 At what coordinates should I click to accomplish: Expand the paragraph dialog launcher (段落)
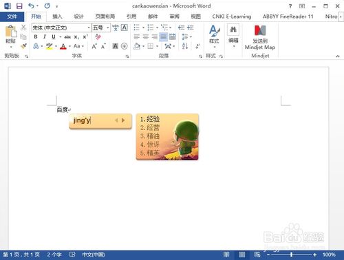200,56
